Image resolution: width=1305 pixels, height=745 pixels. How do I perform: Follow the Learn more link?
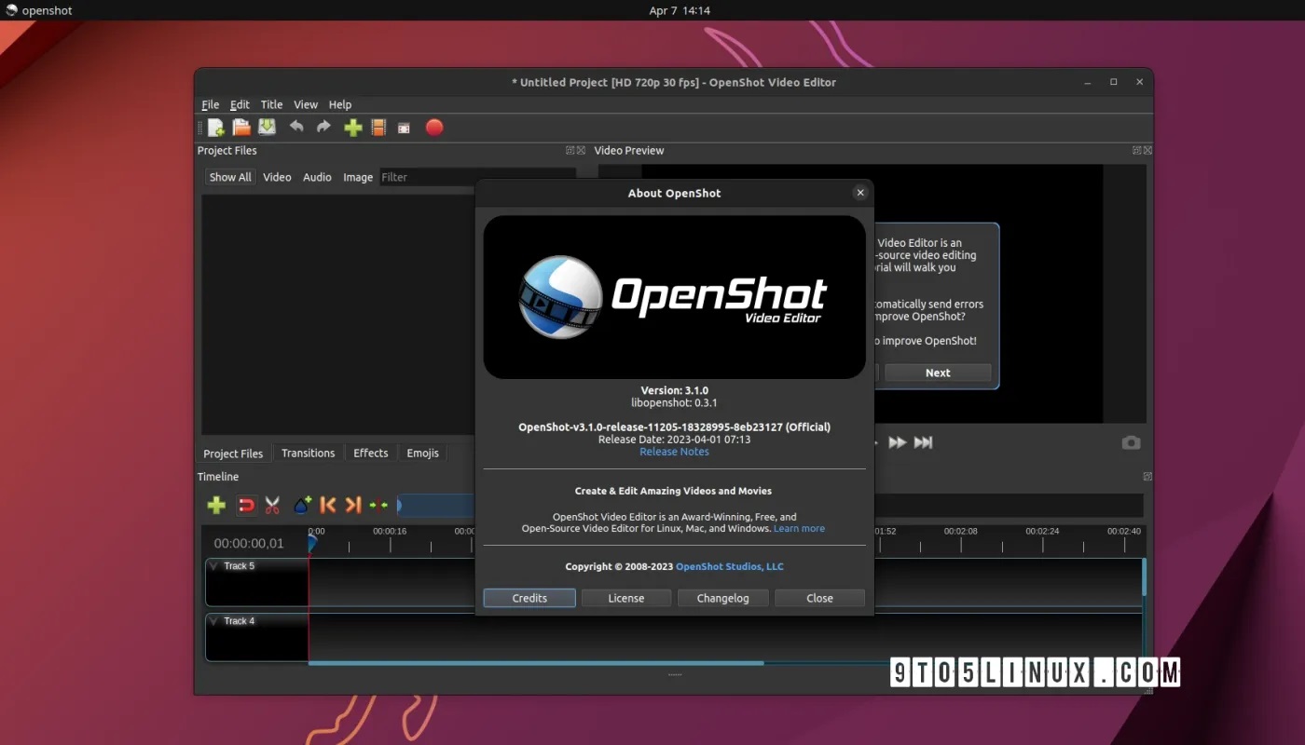coord(799,528)
